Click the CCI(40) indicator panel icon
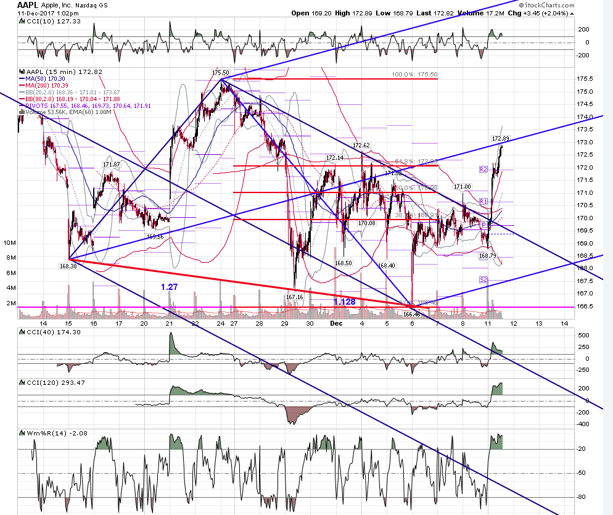613x515 pixels. point(22,332)
